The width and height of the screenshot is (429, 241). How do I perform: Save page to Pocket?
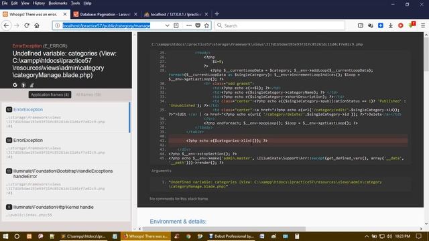coord(198,25)
